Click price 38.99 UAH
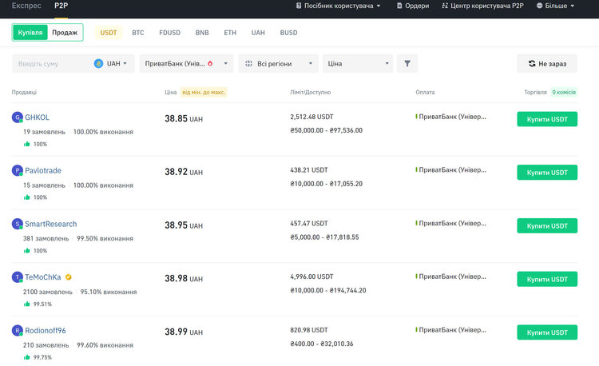Screen dimensions: 599x366 click(184, 332)
